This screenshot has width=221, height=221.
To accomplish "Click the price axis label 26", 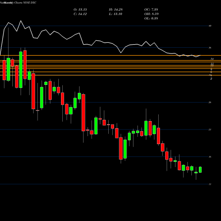I will coord(210,102).
